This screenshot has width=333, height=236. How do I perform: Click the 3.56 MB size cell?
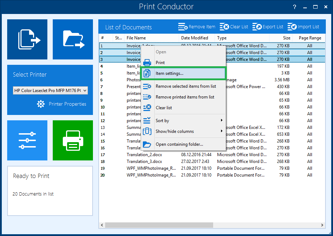pos(282,80)
